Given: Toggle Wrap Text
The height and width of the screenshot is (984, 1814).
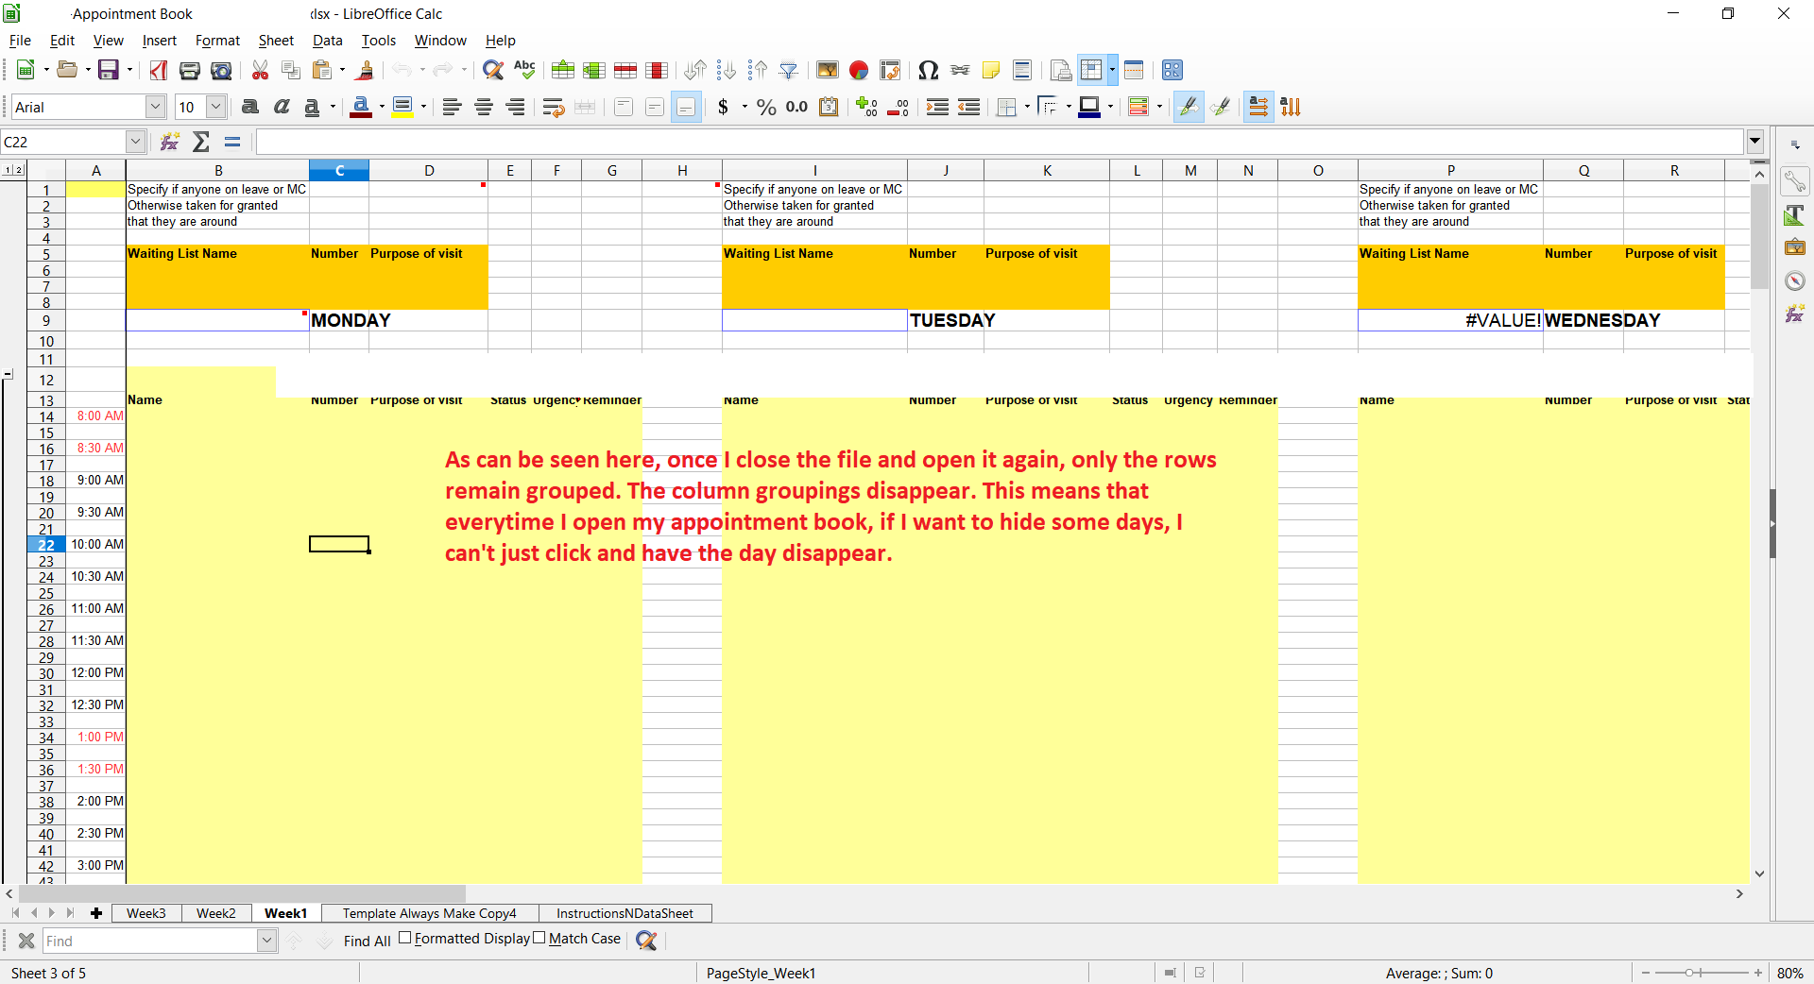Looking at the screenshot, I should [x=554, y=107].
